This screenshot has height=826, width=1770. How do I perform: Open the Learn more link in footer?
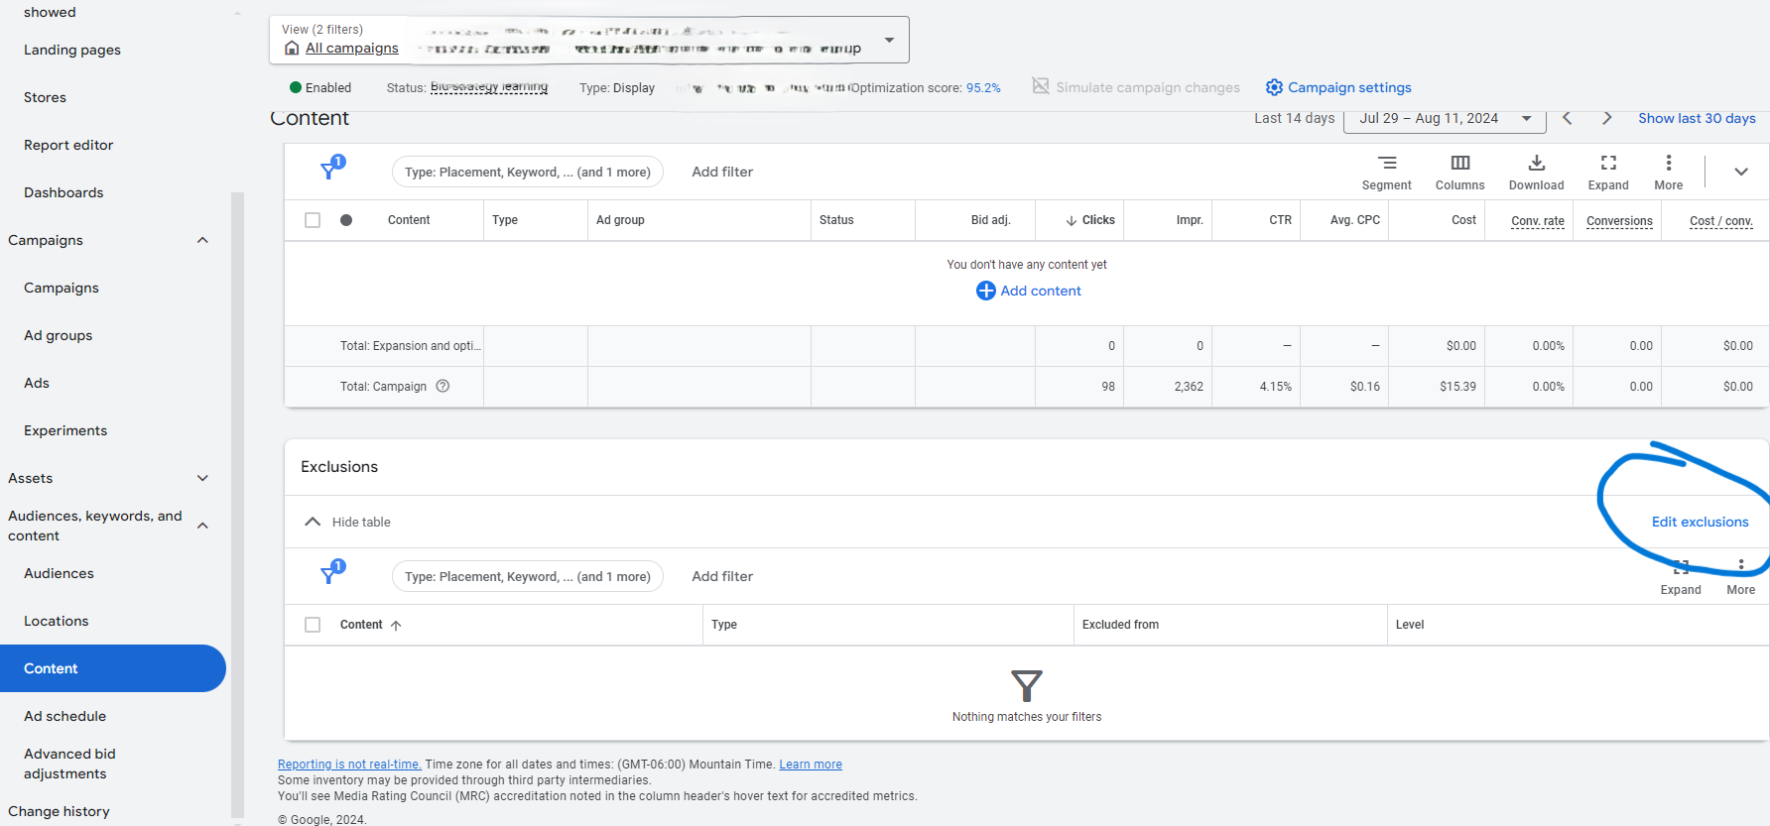click(x=811, y=765)
